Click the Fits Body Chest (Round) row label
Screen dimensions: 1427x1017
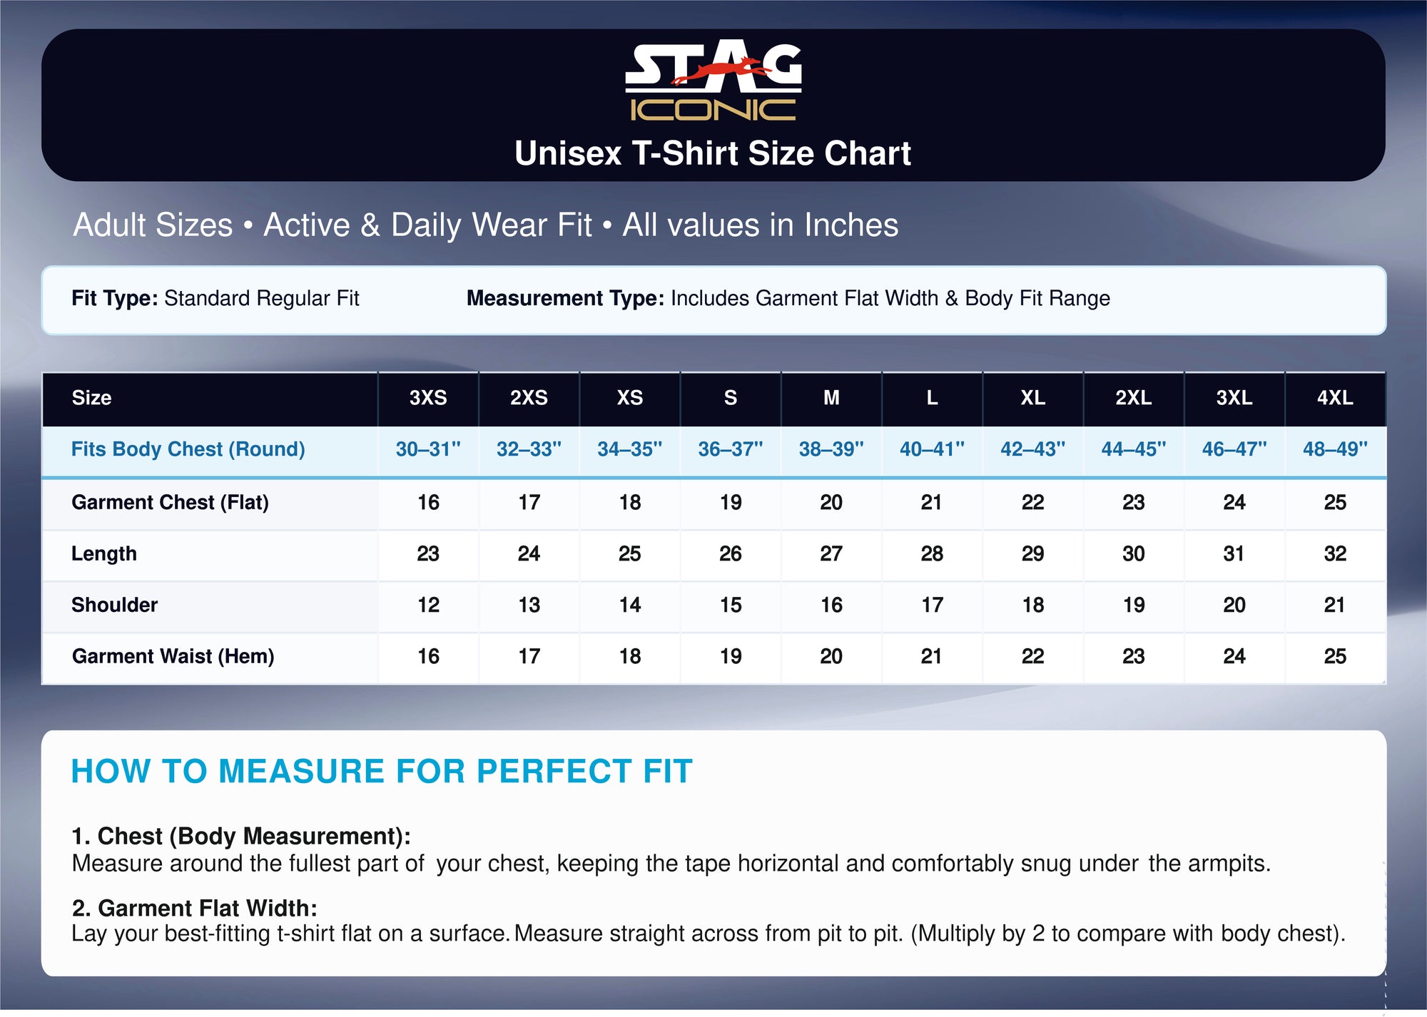tap(188, 449)
